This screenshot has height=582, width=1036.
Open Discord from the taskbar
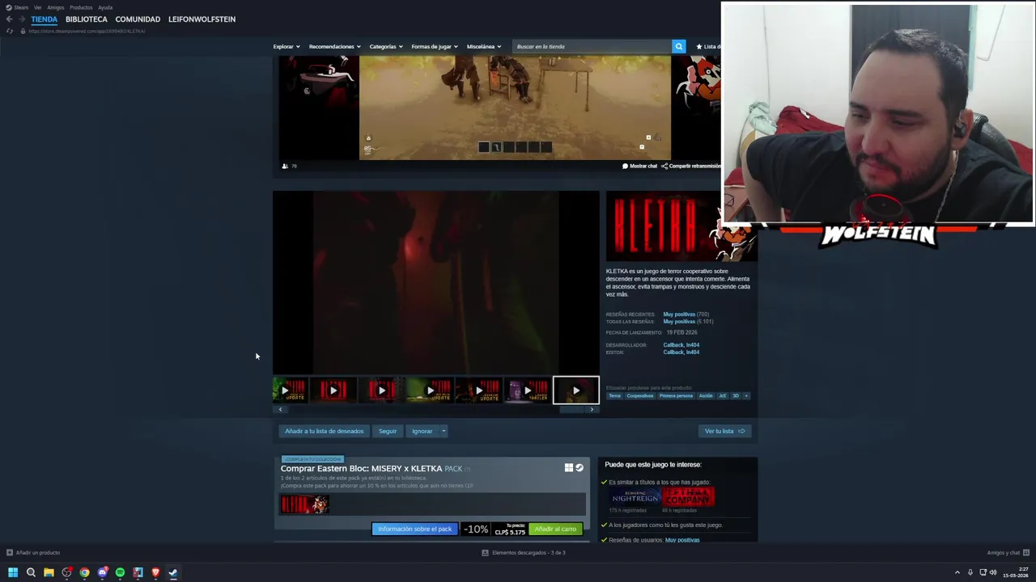click(102, 572)
